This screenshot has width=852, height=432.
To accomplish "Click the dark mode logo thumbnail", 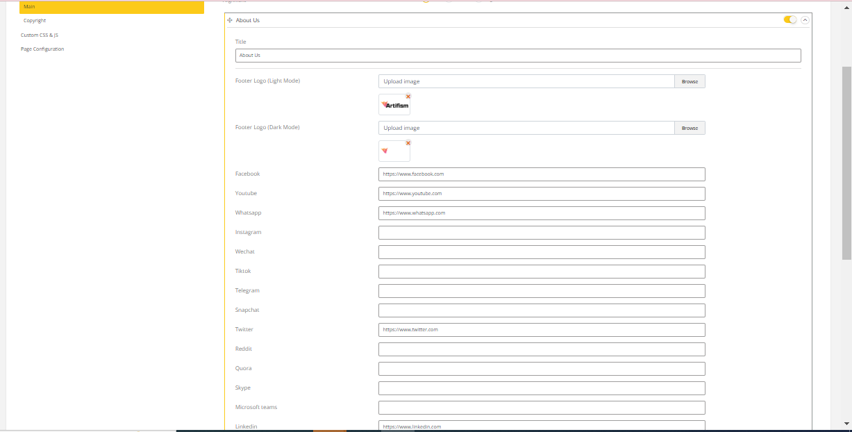I will [394, 151].
